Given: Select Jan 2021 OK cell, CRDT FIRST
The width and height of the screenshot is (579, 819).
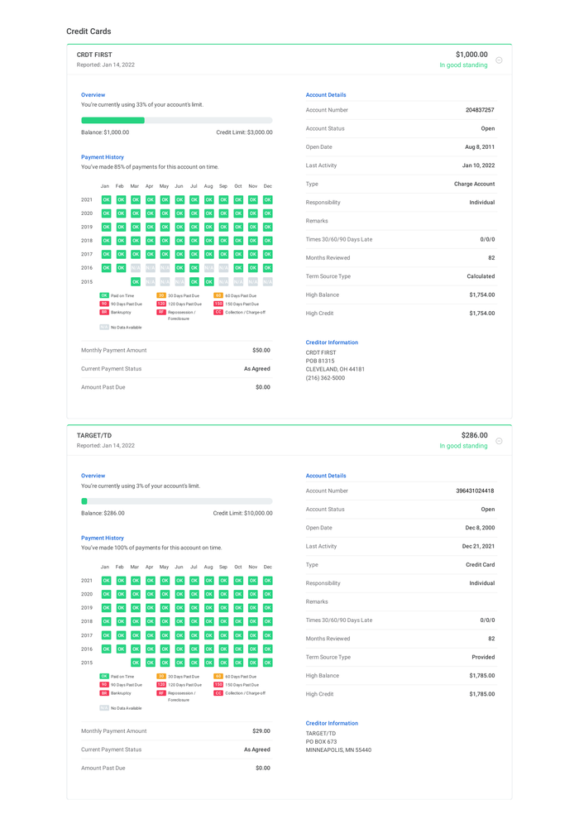Looking at the screenshot, I should click(106, 200).
